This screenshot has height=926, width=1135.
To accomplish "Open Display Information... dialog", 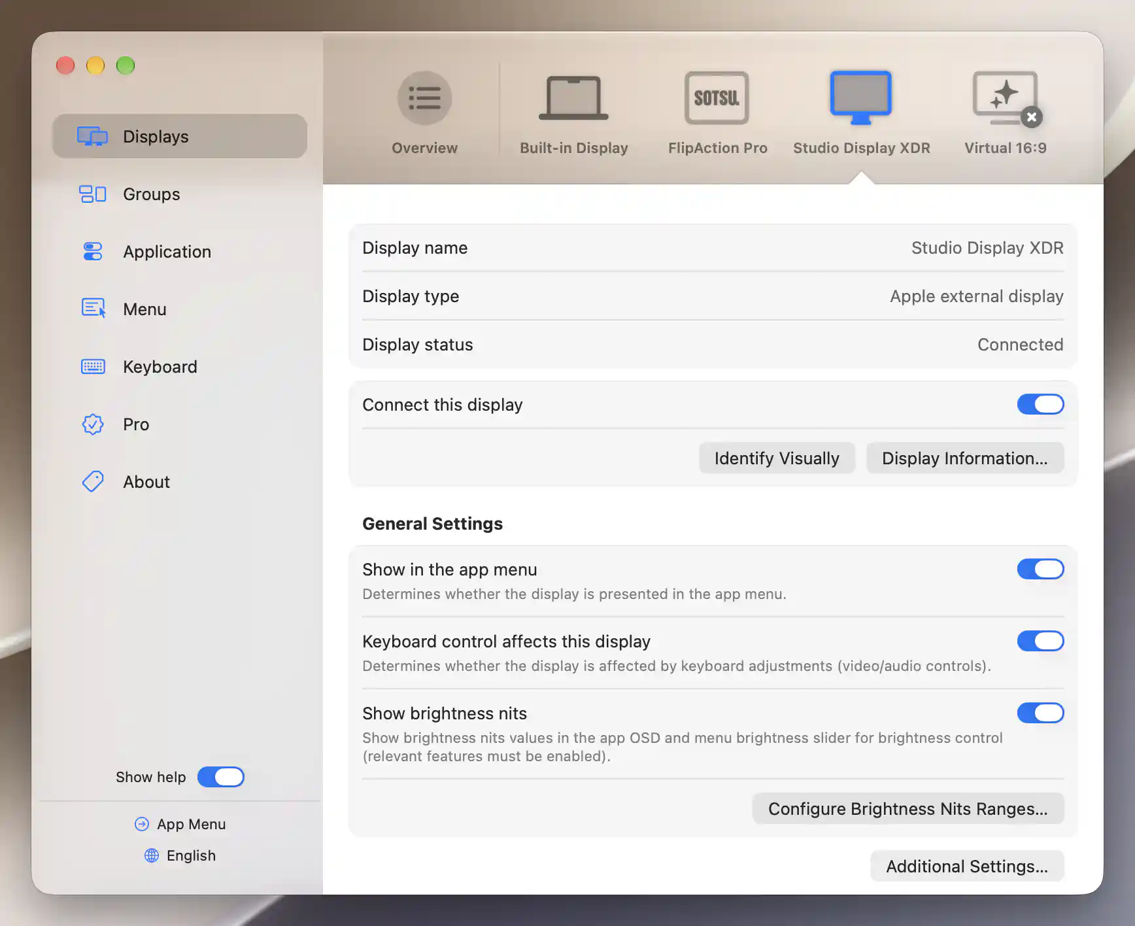I will click(965, 458).
